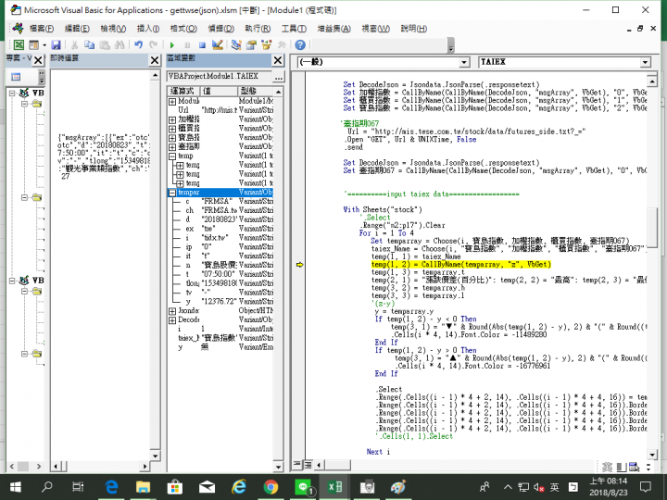Viewport: 667px width, 500px height.
Task: Click the 型態 column header
Action: 256,91
